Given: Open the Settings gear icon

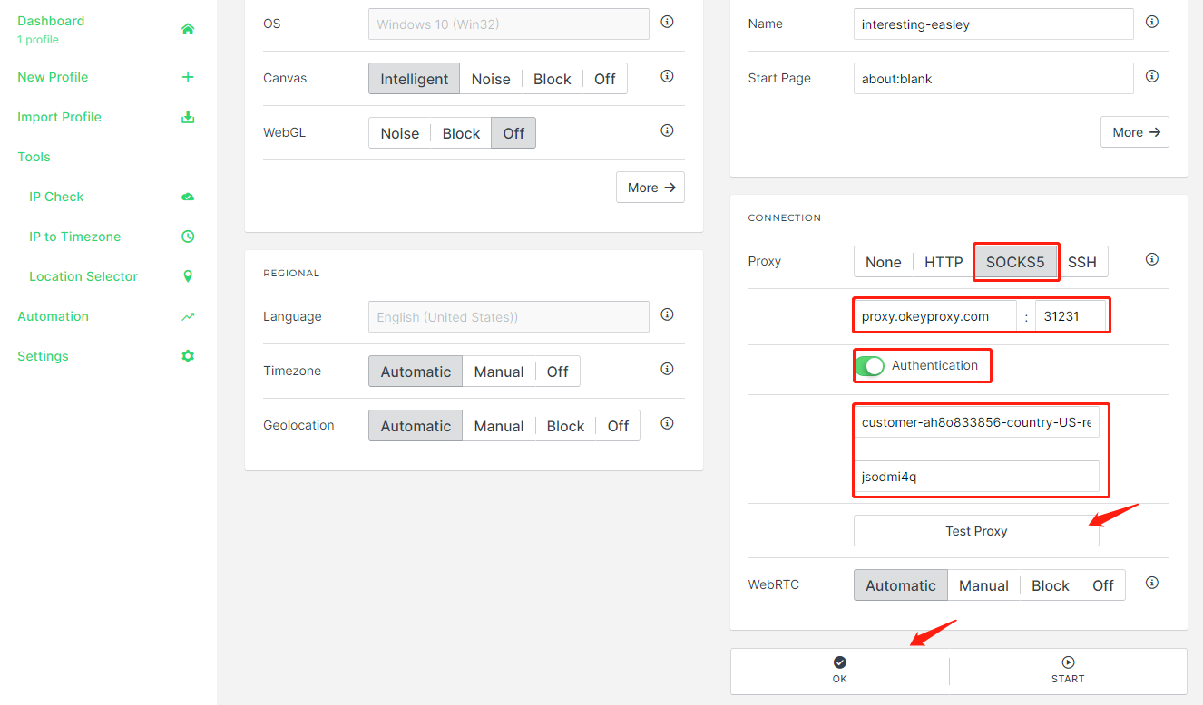Looking at the screenshot, I should 188,356.
